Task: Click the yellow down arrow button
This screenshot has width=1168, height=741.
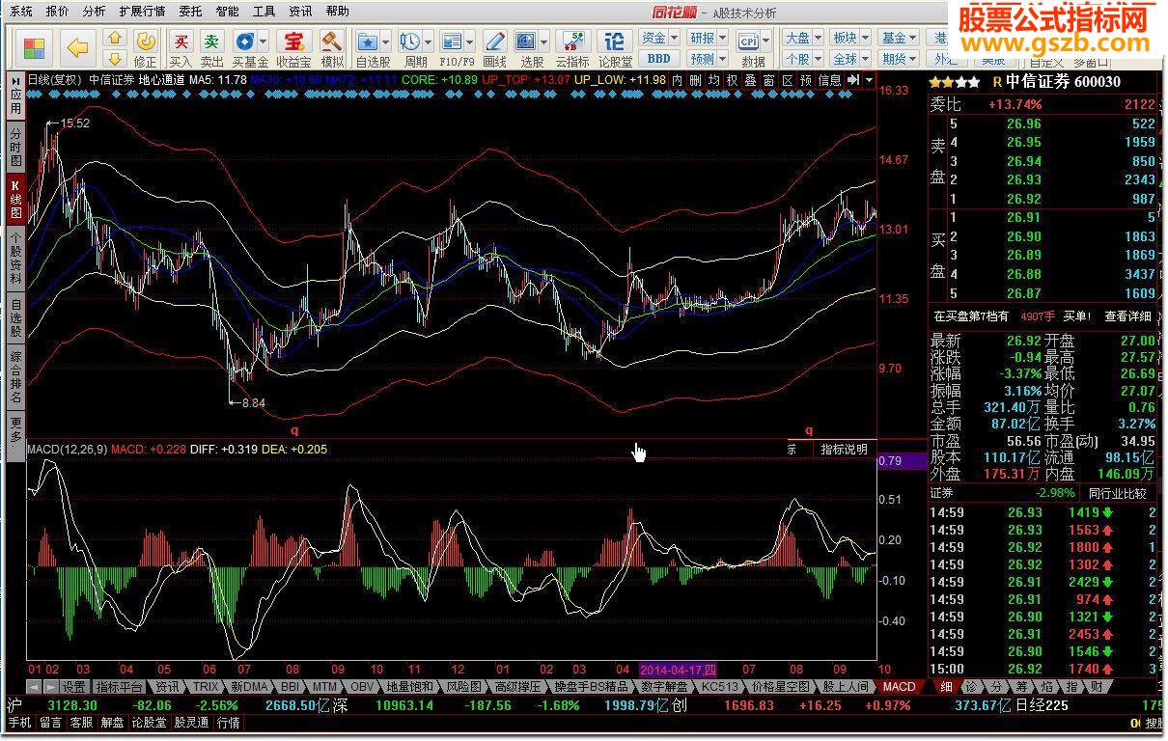Action: coord(115,59)
